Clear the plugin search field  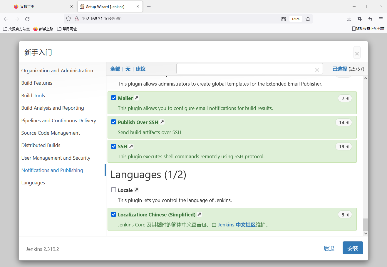point(317,70)
